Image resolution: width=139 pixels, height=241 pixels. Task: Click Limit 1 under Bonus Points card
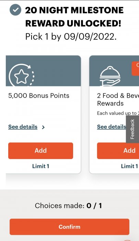pyautogui.click(x=40, y=166)
